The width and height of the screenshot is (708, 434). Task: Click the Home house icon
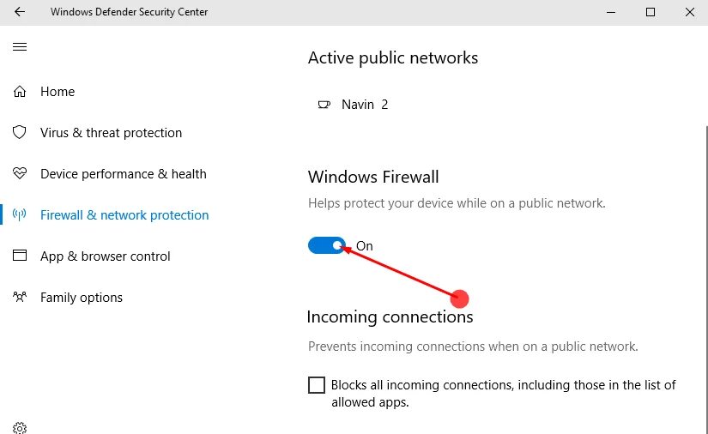click(20, 92)
